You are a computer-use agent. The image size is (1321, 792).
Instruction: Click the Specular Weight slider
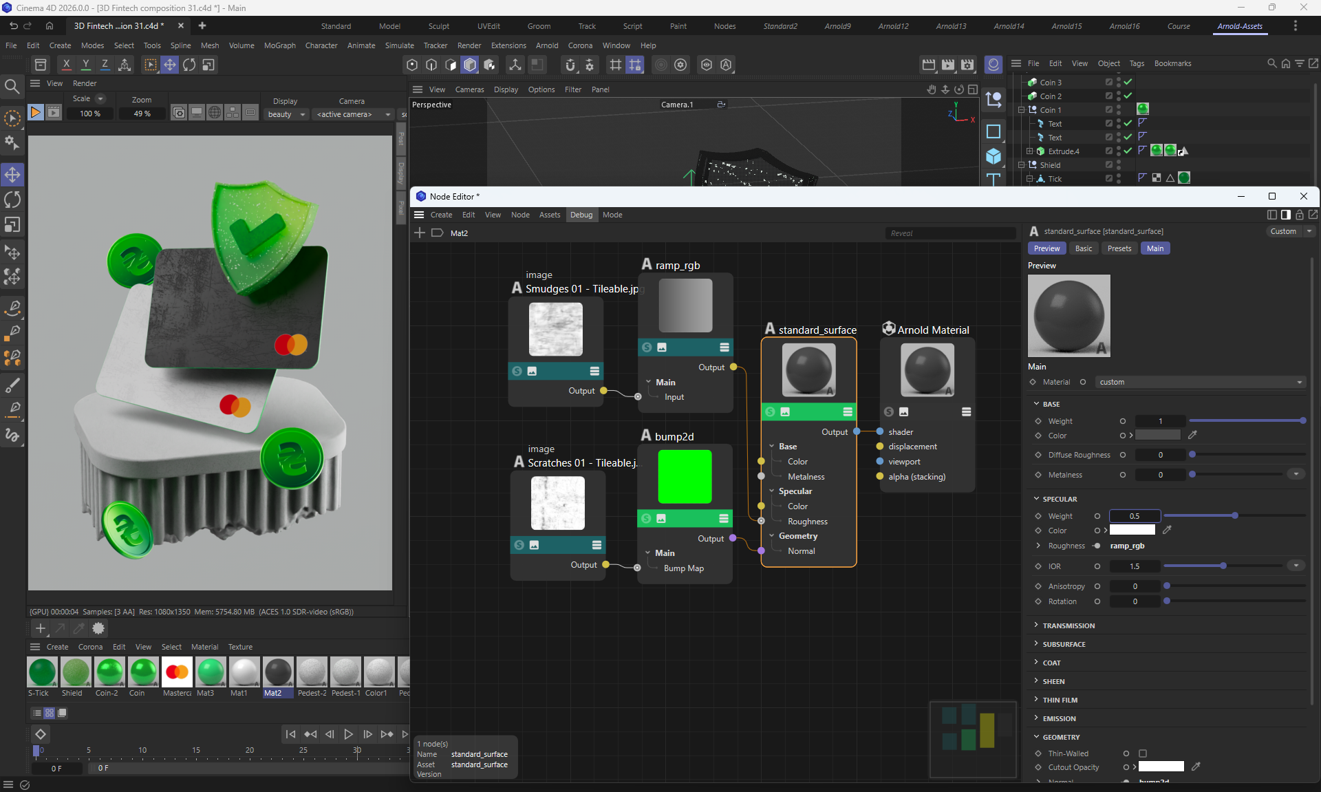coord(1234,515)
